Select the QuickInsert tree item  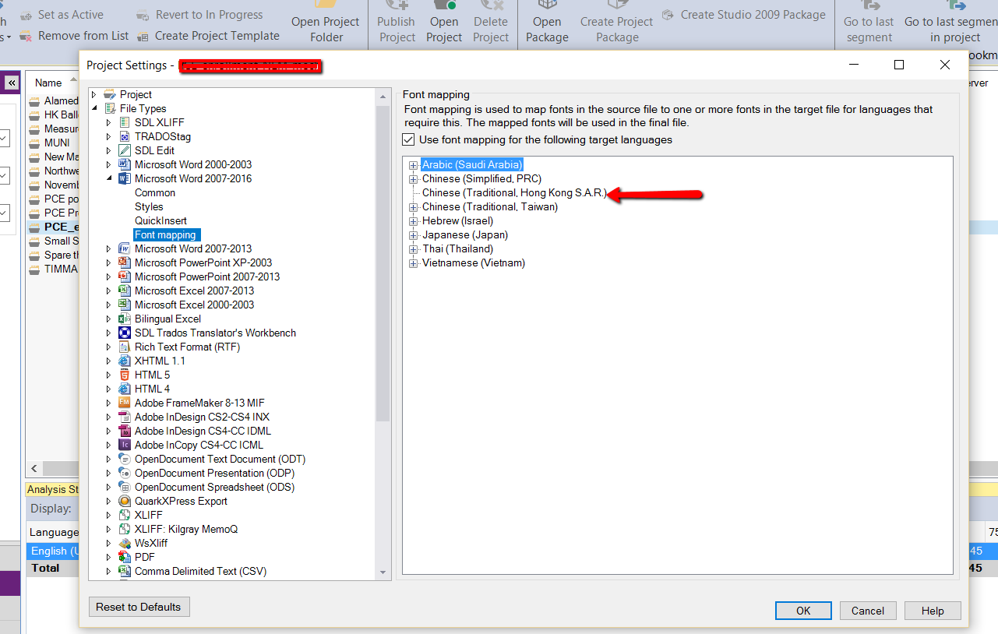160,220
